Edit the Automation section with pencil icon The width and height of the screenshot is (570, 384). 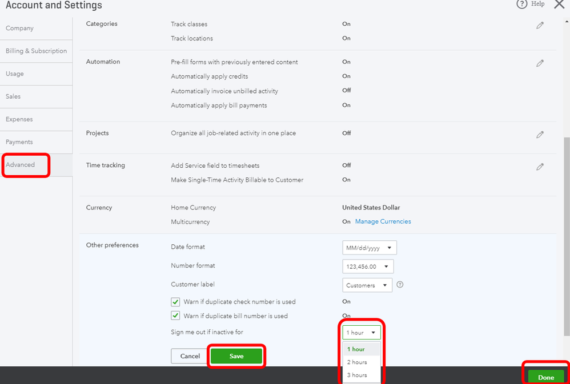coord(540,63)
